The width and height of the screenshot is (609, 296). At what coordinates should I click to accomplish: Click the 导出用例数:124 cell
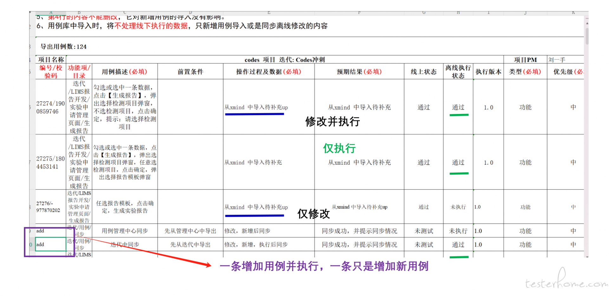coord(63,47)
